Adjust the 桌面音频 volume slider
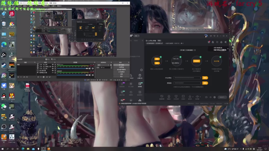The height and width of the screenshot is (151, 269). 73,75
